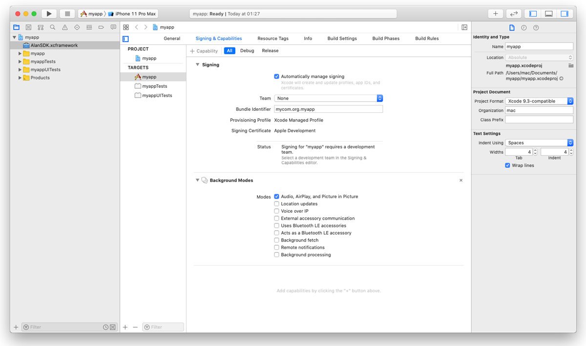Viewport: 586px width, 346px height.
Task: Open the Team dropdown
Action: (x=328, y=99)
